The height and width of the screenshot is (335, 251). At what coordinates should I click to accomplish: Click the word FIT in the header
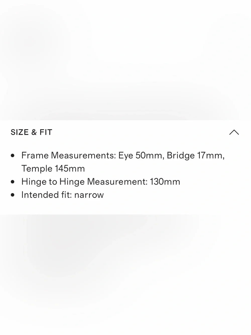(x=46, y=132)
